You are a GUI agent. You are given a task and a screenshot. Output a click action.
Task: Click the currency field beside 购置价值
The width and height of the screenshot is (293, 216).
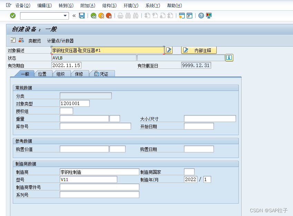pyautogui.click(x=118, y=149)
